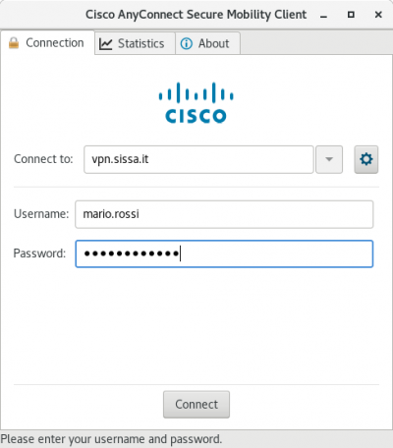Minimize the AnyConnect window
This screenshot has width=393, height=448.
[x=324, y=15]
